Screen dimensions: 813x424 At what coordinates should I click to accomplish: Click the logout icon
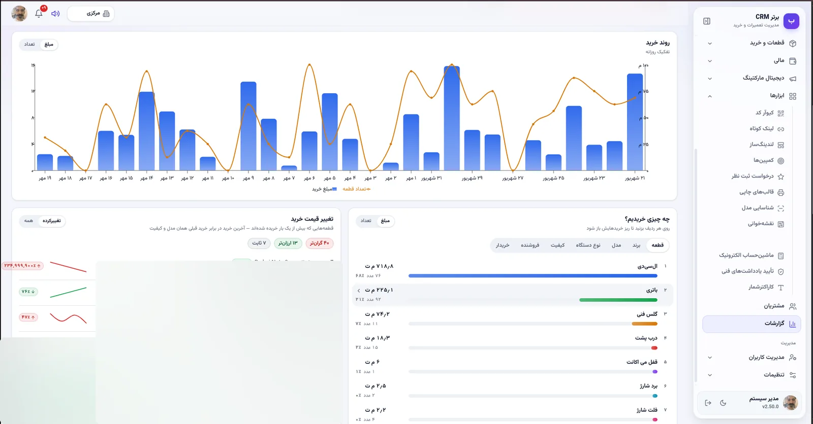pyautogui.click(x=708, y=403)
